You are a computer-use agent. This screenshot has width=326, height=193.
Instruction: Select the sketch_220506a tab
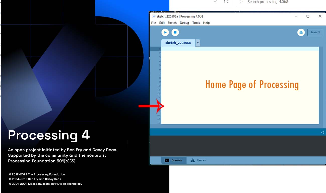(178, 43)
